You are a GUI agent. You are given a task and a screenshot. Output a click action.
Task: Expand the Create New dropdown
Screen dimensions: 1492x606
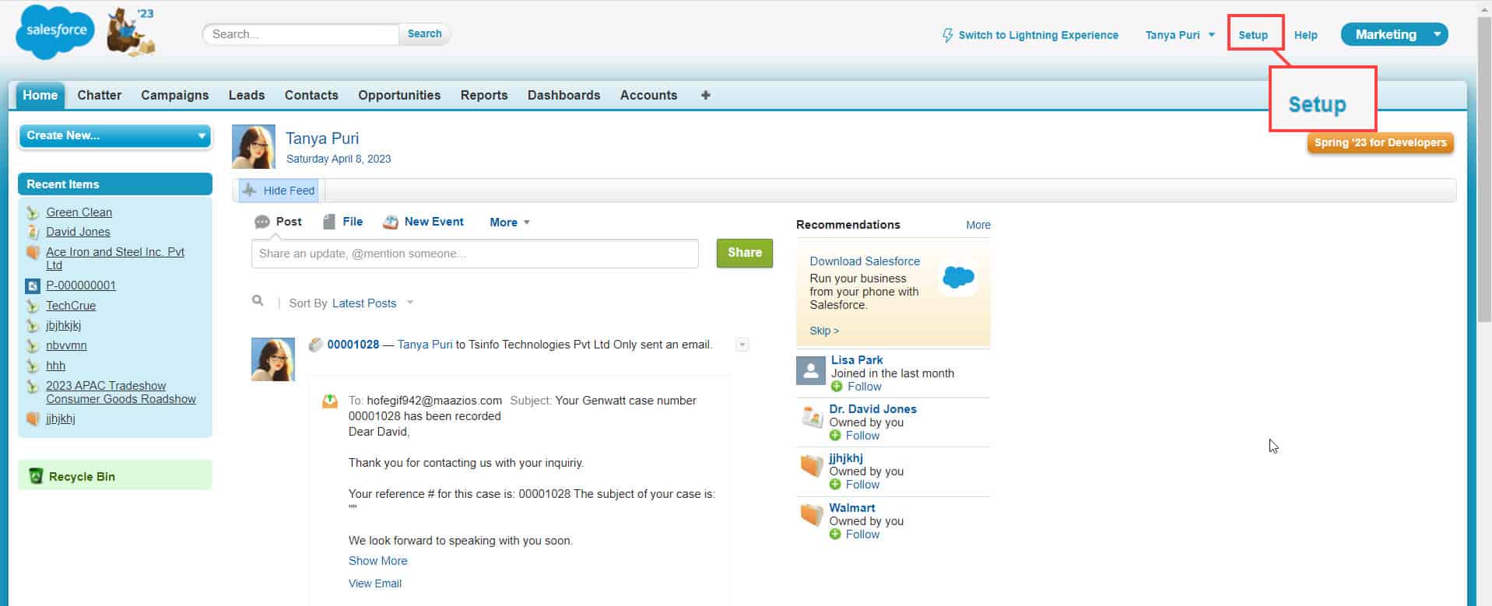(115, 135)
